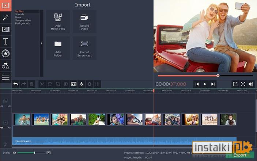The height and width of the screenshot is (161, 257).
Task: Click Add Folder
Action: point(58,48)
